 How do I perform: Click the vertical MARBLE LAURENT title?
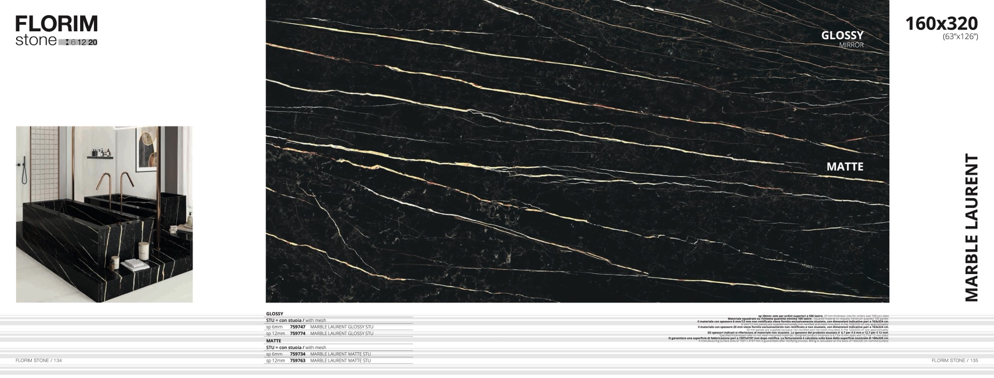tap(972, 228)
